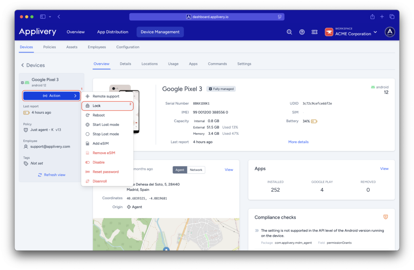Open Overview in top navigation bar
The image size is (414, 270).
(76, 32)
